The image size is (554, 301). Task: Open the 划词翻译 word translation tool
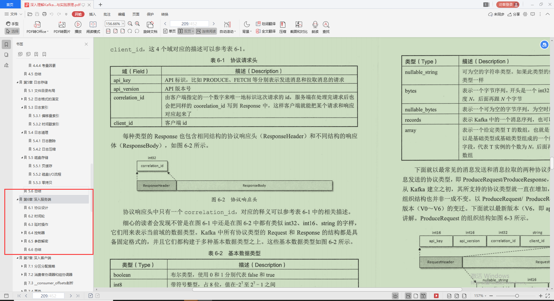pyautogui.click(x=265, y=24)
